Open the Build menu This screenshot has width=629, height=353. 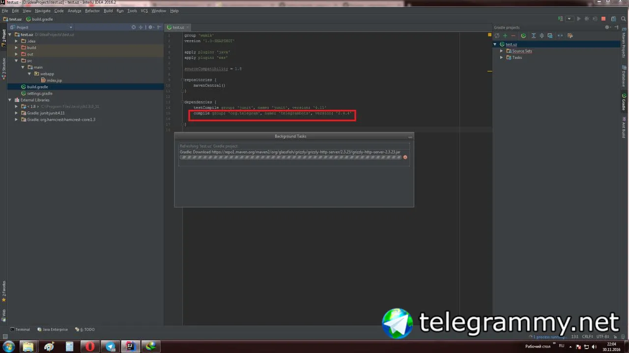click(108, 11)
